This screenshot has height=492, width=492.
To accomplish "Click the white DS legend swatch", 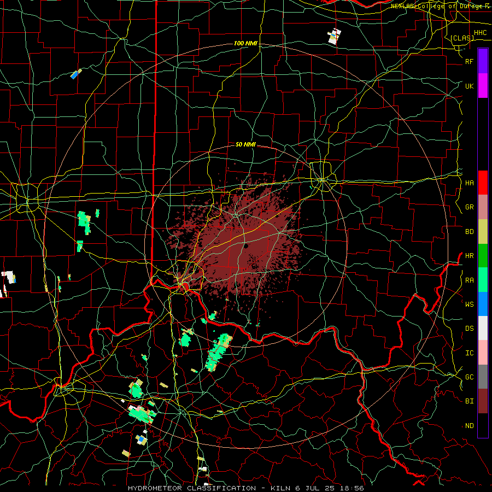I will point(483,328).
